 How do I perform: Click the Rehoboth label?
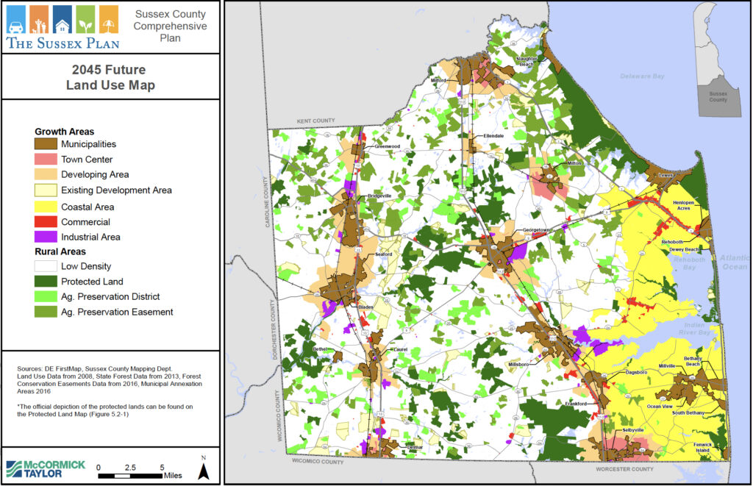[x=672, y=242]
